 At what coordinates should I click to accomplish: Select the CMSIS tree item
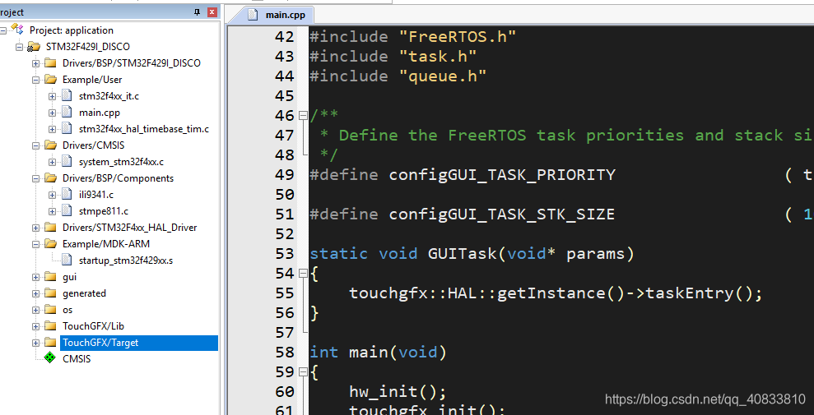(77, 359)
